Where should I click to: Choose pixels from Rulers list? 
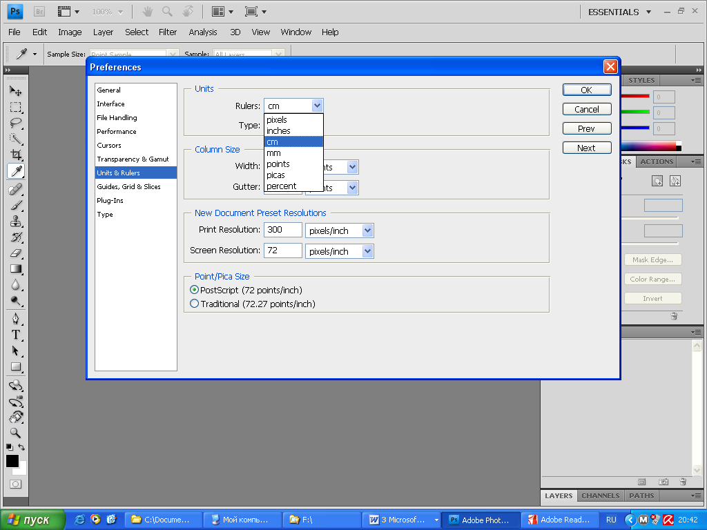(293, 120)
